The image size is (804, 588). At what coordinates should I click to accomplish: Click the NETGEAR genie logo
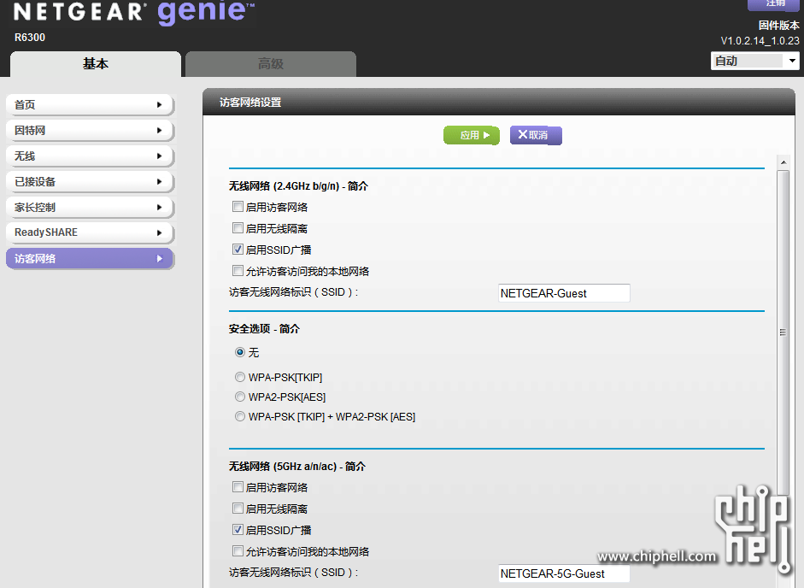[134, 12]
